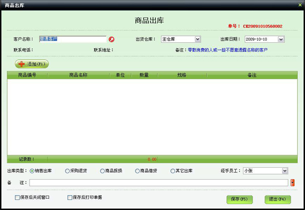Click the 添加(F1) button with plus icon
This screenshot has width=305, height=210.
click(32, 64)
